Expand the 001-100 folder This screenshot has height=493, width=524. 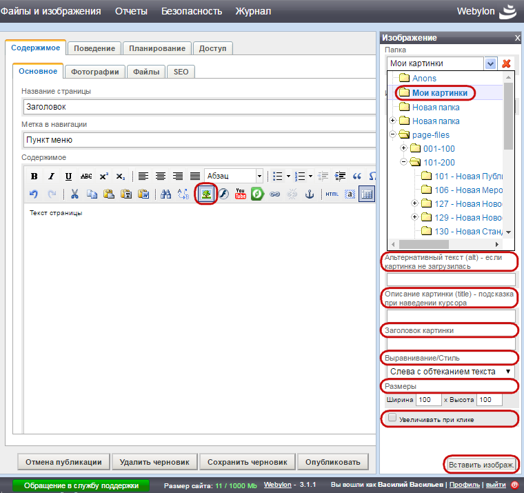coord(404,148)
